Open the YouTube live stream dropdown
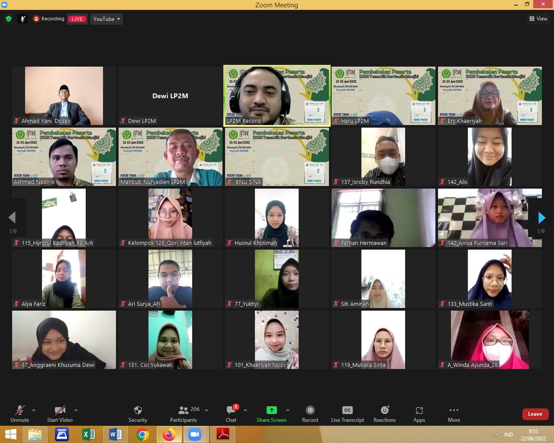 pos(106,19)
